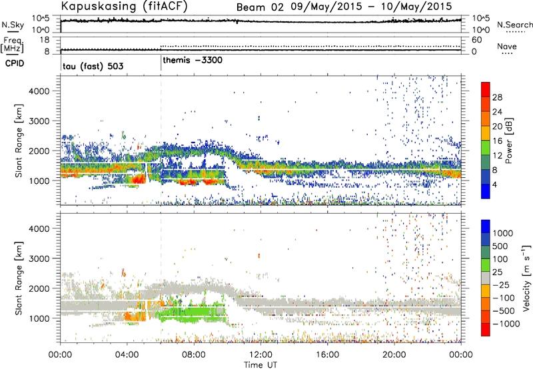Click the 'themis -3300' CPID text

click(193, 60)
